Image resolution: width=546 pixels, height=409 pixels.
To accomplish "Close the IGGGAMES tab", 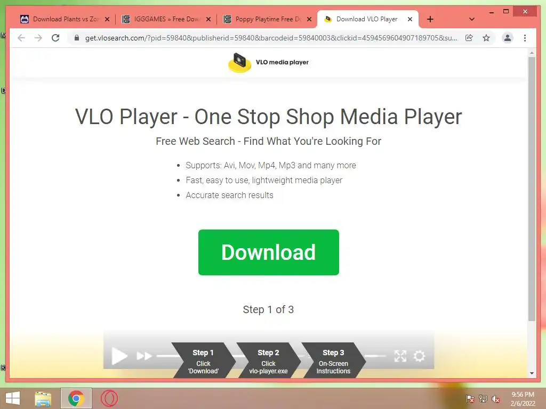I will pyautogui.click(x=208, y=20).
